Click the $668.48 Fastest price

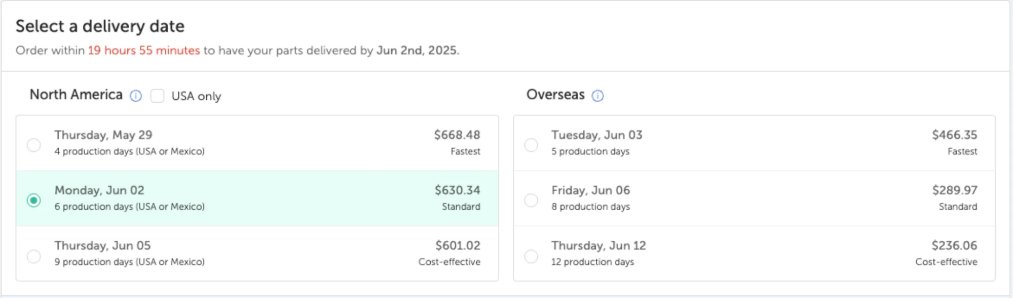coord(457,135)
